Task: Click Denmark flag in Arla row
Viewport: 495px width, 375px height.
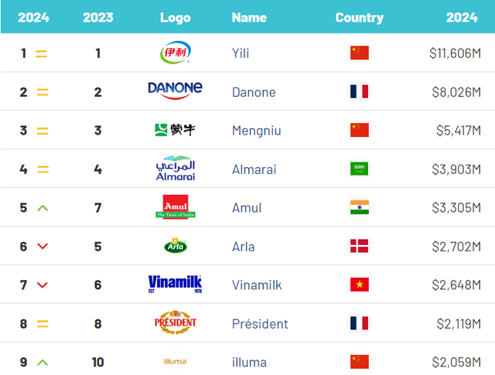Action: [360, 247]
